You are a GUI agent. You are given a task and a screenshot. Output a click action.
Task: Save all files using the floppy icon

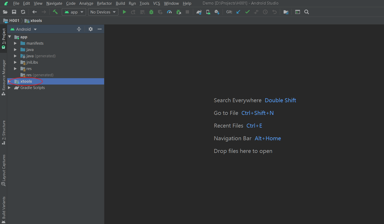[14, 12]
